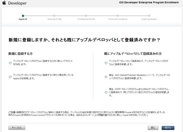This screenshot has height=132, width=183.
Task: Select the iOS or Mac program member radio option
Action: click(x=106, y=92)
